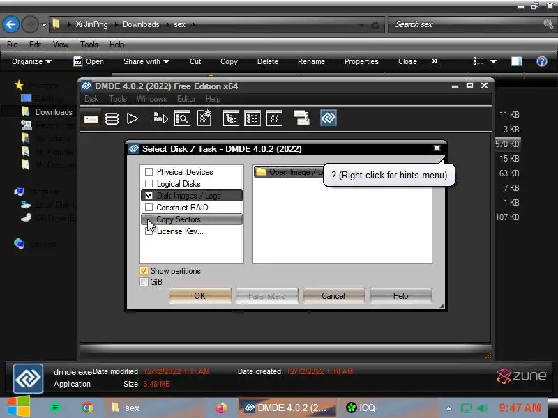Expand the breadcrumb arrow after Xi JinPing

pyautogui.click(x=116, y=25)
